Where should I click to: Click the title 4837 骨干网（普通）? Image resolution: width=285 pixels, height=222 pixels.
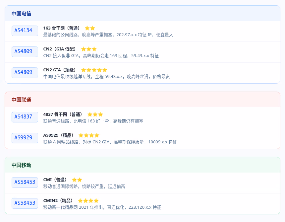[x=63, y=114]
